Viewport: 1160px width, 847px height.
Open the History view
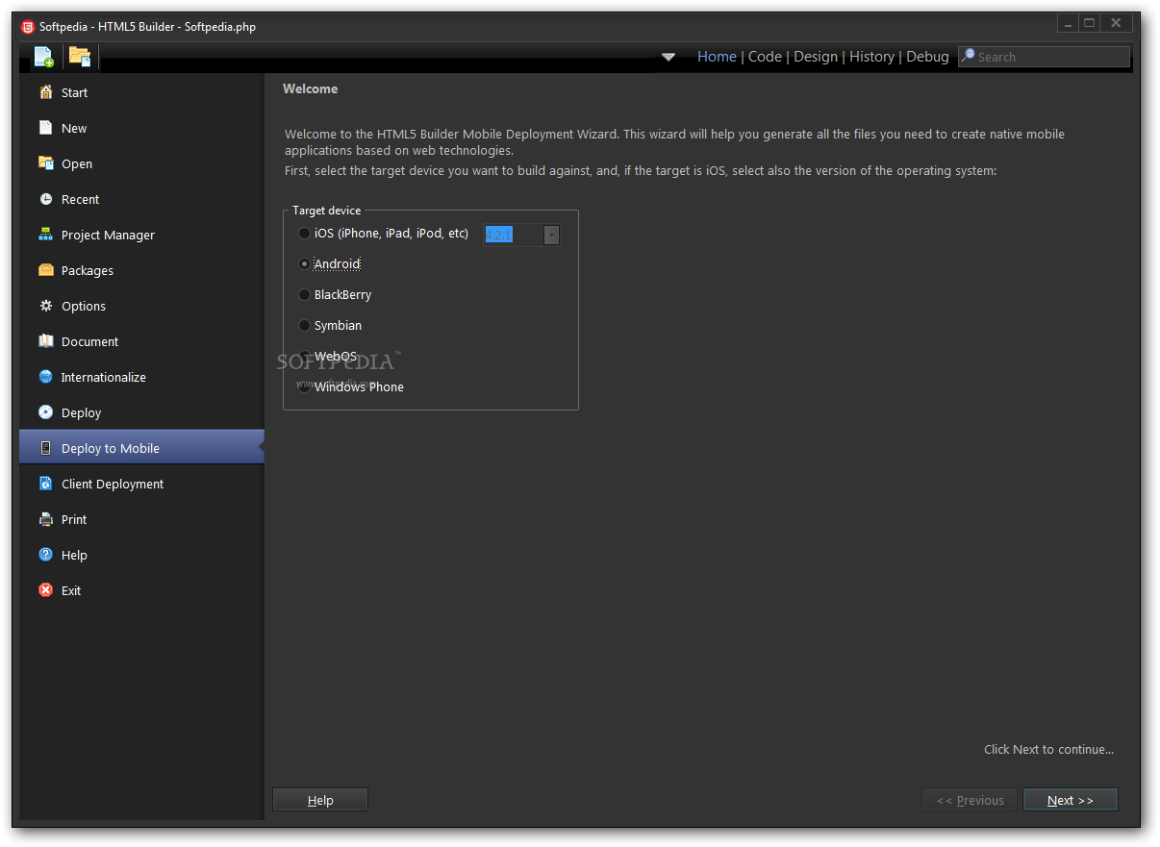tap(871, 57)
